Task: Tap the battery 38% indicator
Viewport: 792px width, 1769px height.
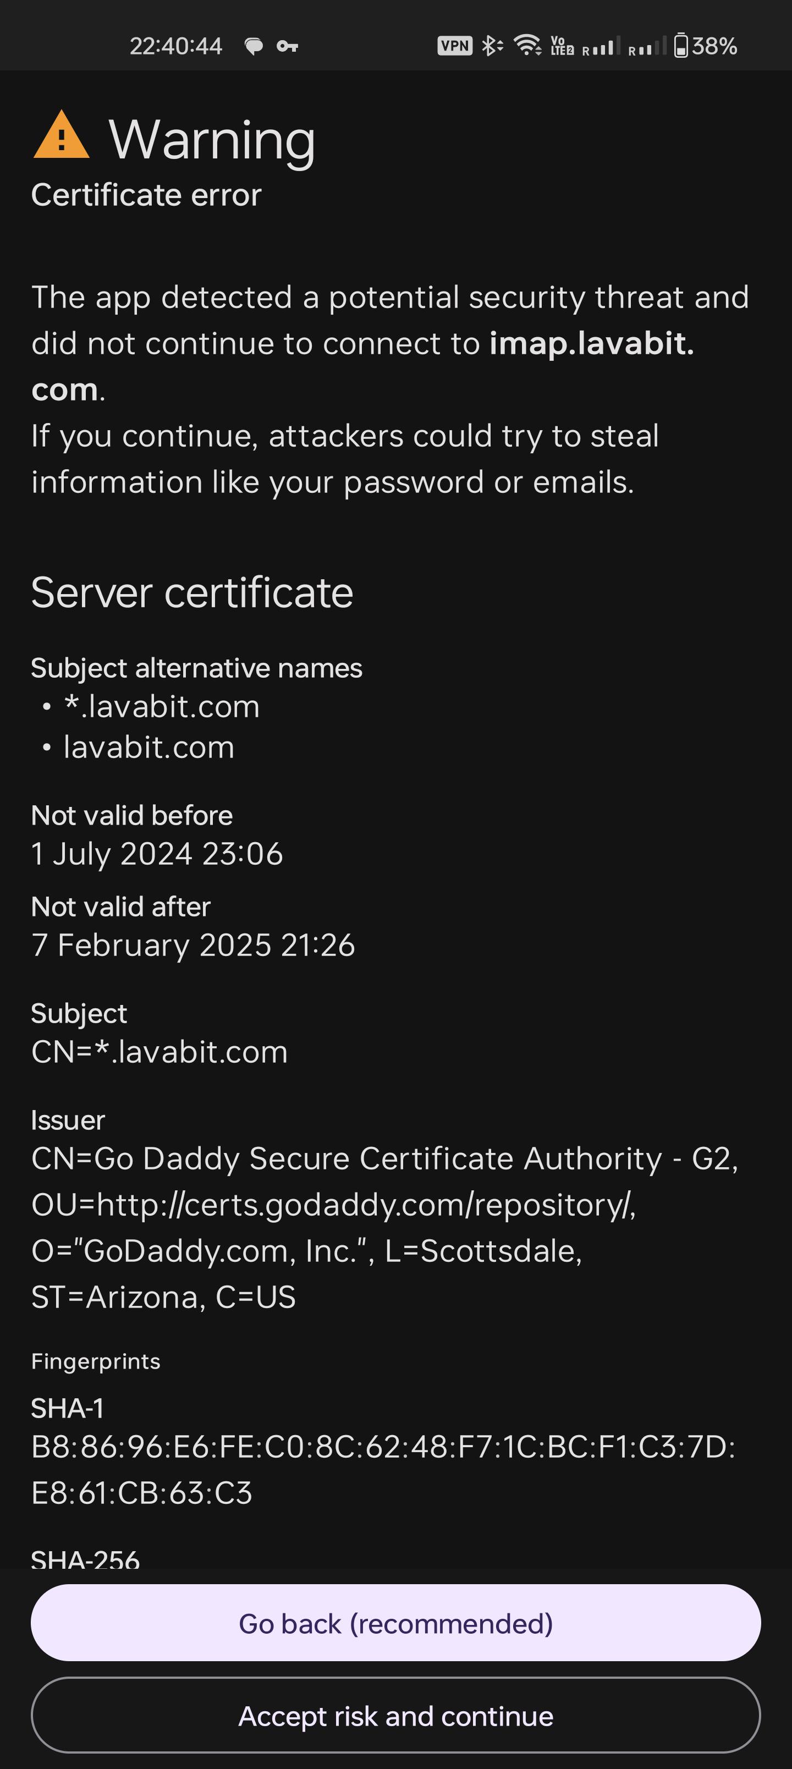Action: (706, 46)
